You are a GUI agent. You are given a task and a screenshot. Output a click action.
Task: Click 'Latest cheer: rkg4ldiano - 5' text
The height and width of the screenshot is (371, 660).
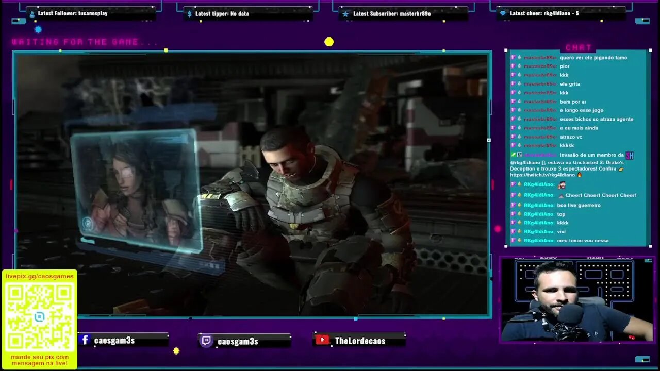[x=544, y=14]
